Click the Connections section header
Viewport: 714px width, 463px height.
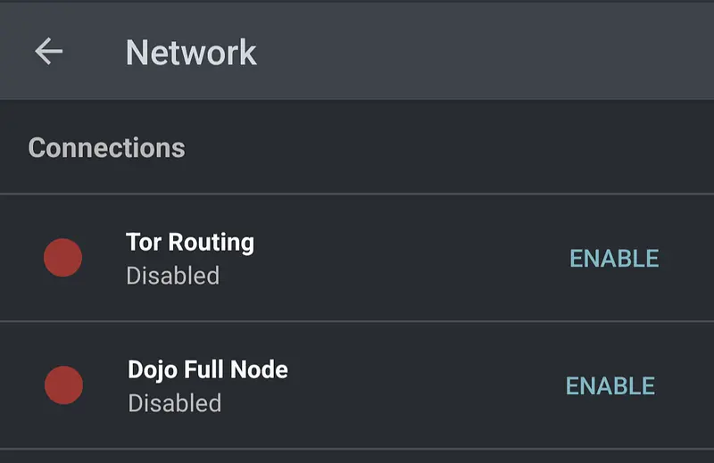coord(107,147)
